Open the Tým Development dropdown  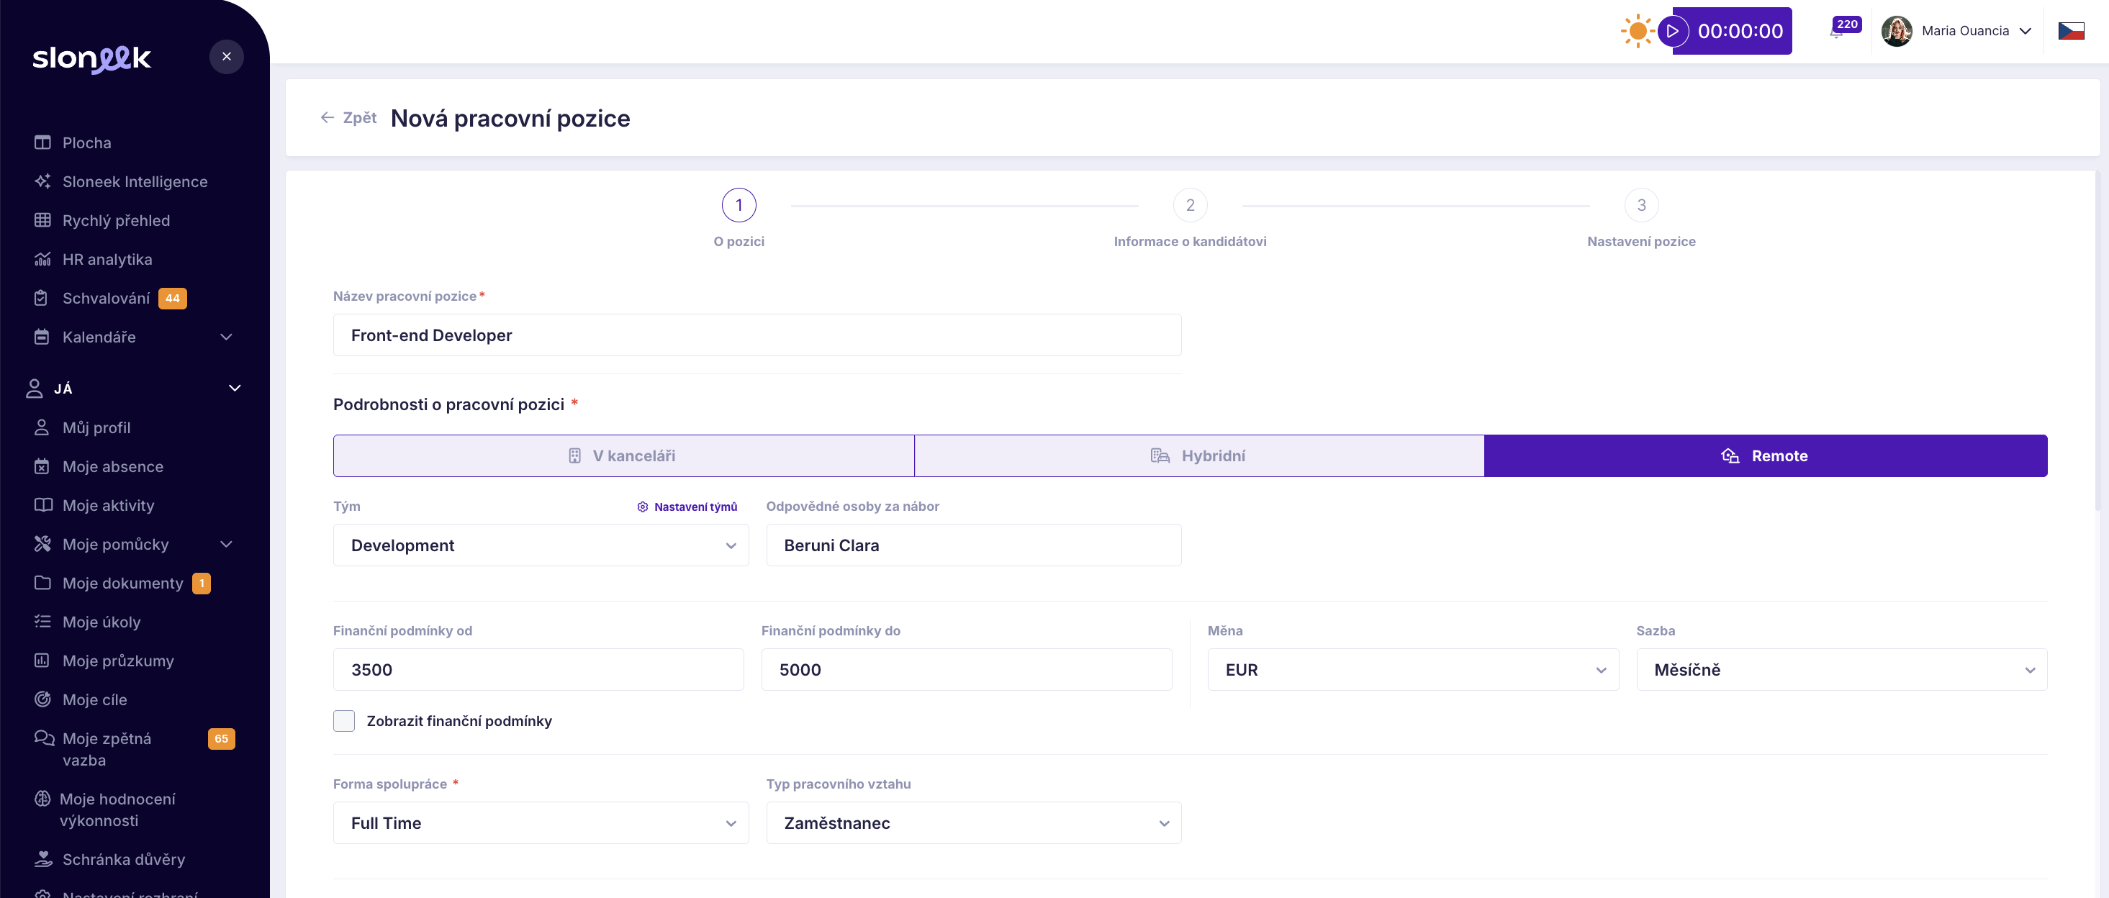pyautogui.click(x=541, y=545)
